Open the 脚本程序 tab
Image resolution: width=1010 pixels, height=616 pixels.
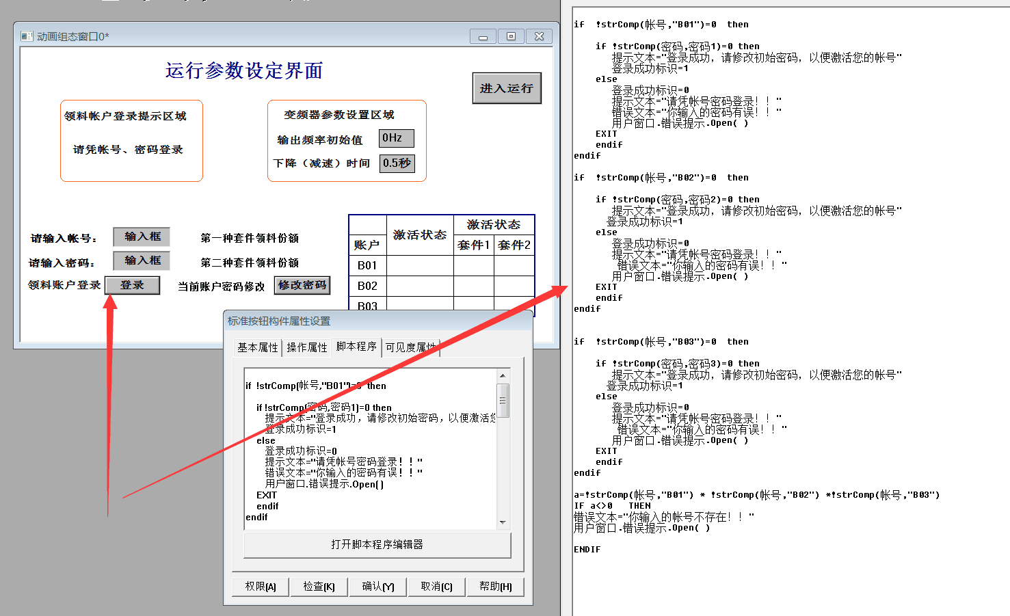pos(356,347)
